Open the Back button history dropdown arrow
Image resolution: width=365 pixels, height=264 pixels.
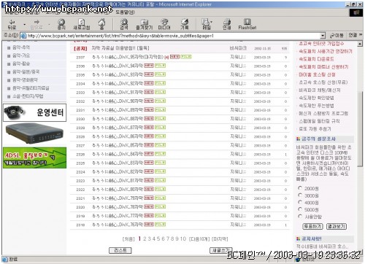coord(24,25)
